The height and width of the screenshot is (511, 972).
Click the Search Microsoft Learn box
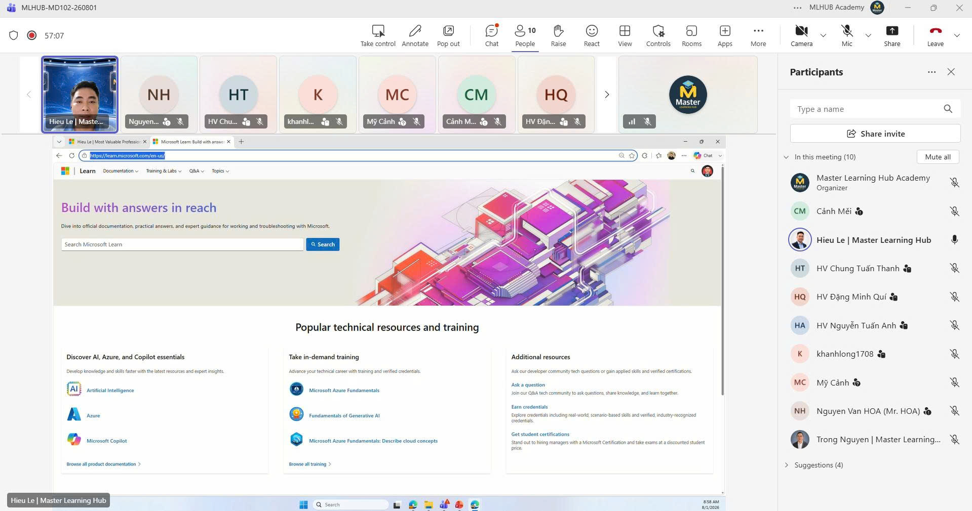click(182, 244)
